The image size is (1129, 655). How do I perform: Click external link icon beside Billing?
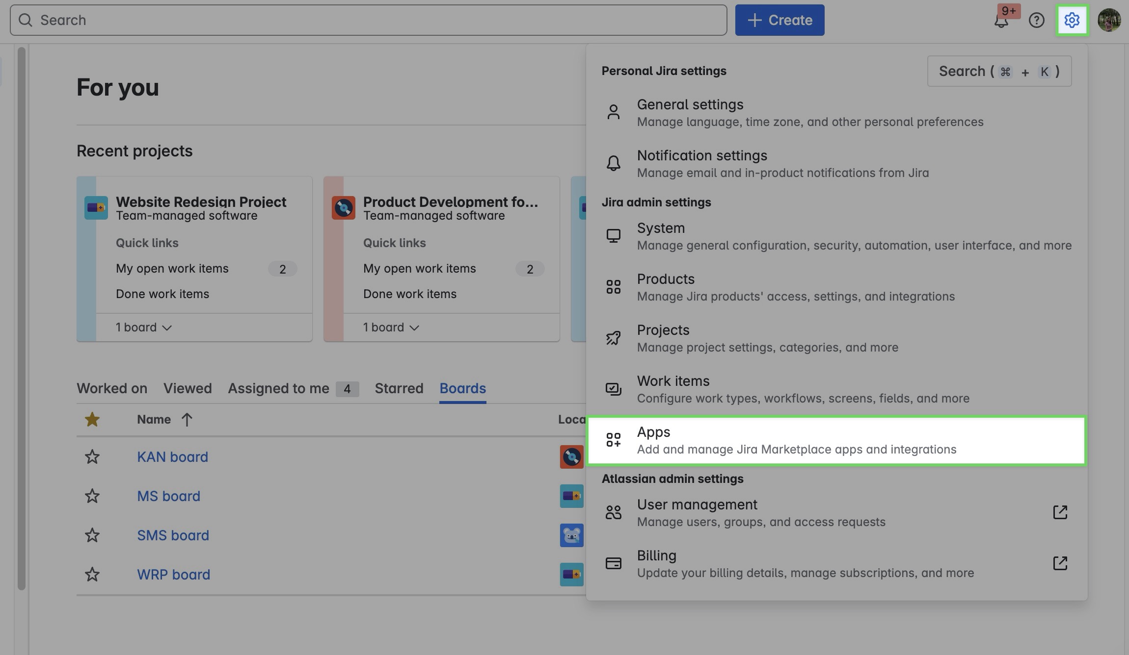click(x=1060, y=563)
